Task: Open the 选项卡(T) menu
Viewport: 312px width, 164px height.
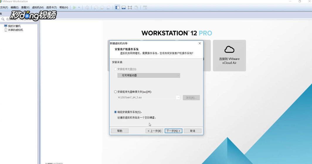Action: click(x=52, y=8)
